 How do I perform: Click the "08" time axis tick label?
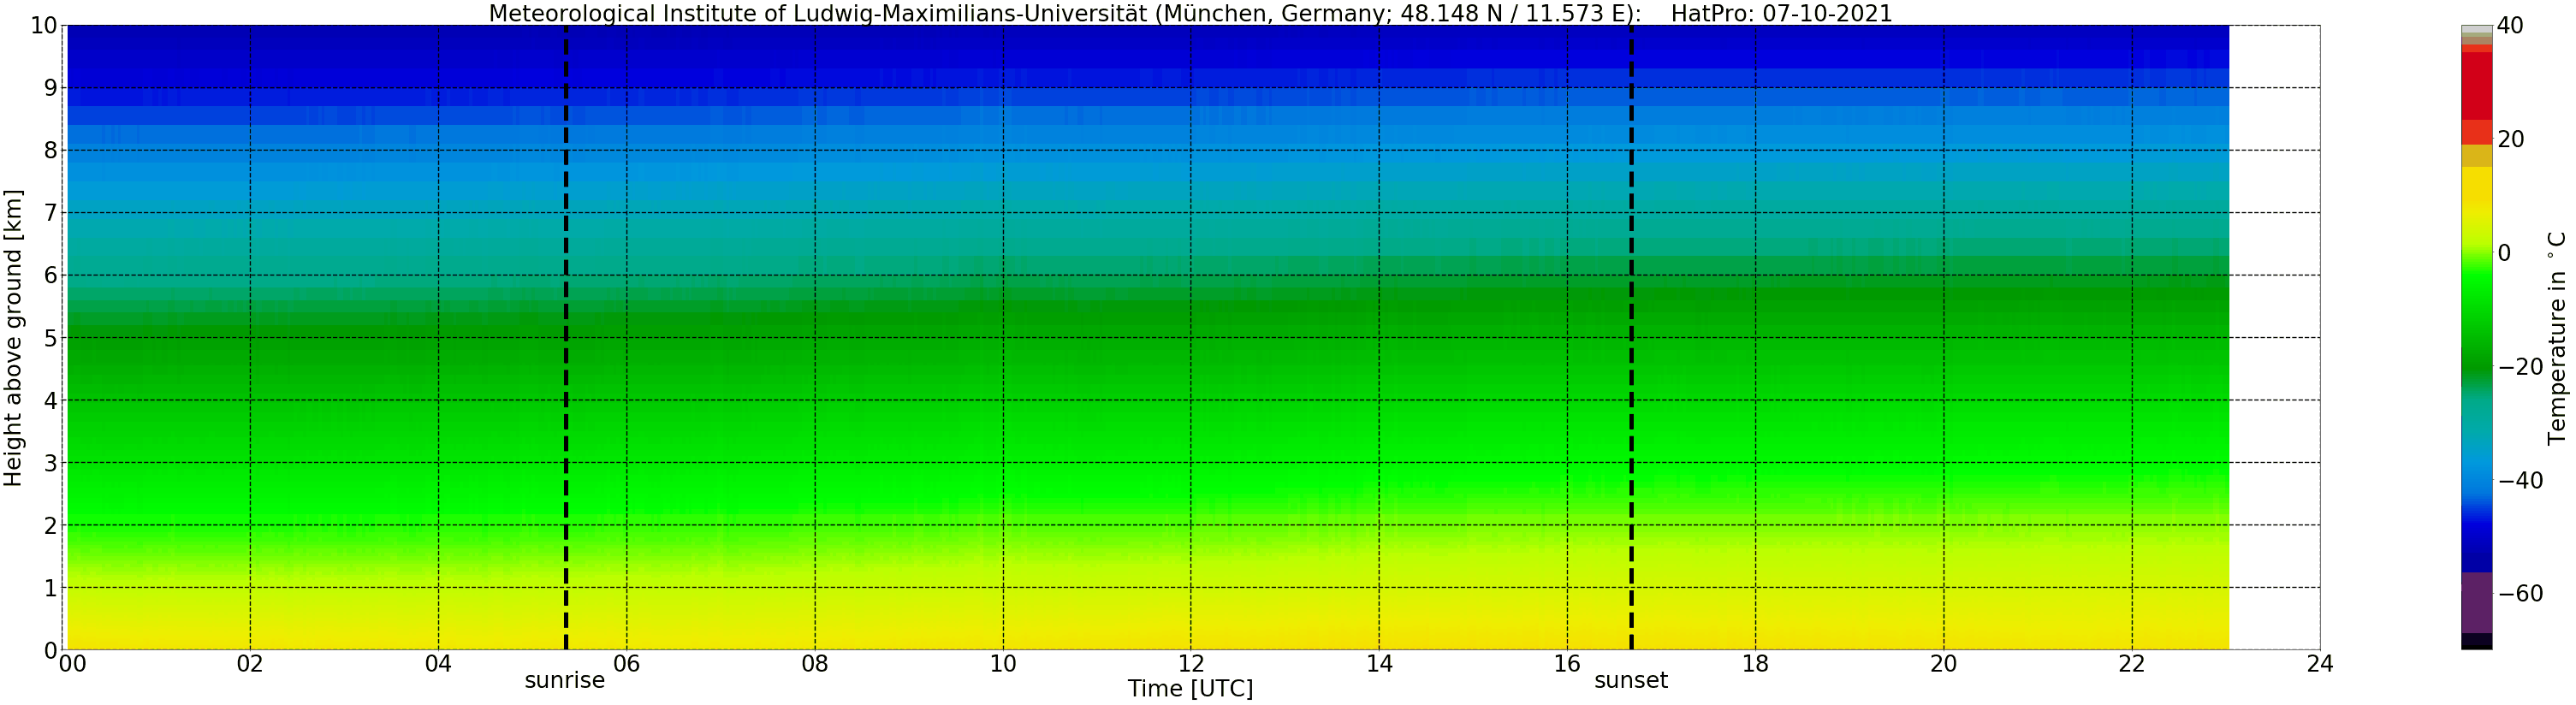815,664
